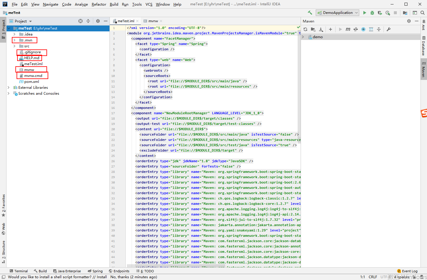Screen dimensions: 427x280
Task: Open the DemoApplication run configuration dropdown
Action: [338, 13]
